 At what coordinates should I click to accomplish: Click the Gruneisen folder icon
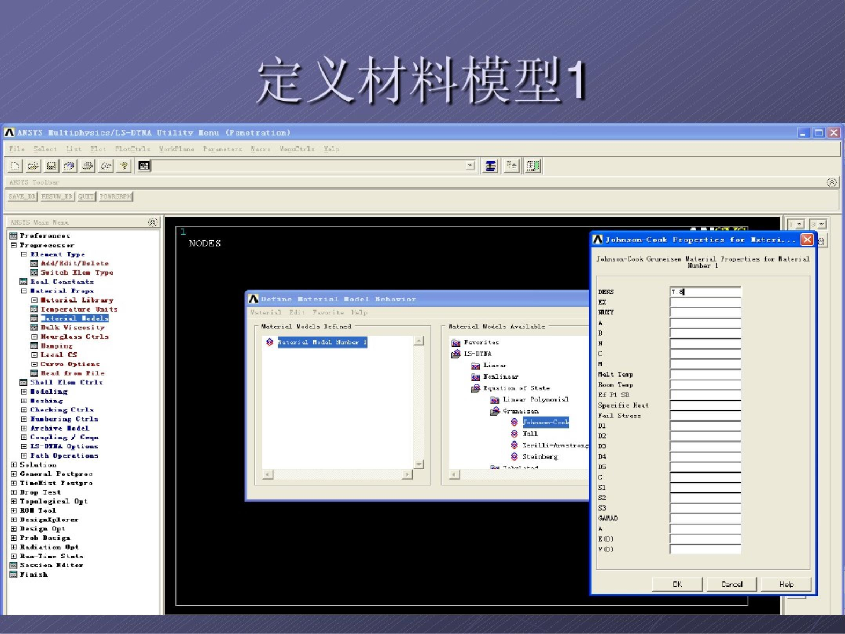coord(495,411)
